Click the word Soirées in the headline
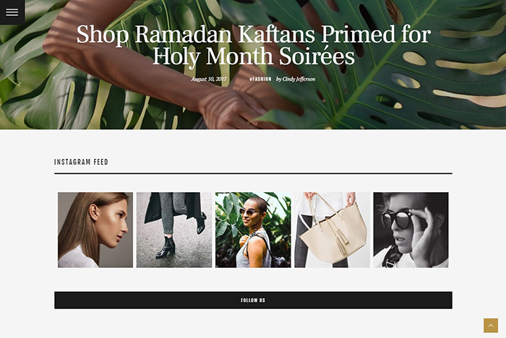The width and height of the screenshot is (506, 338). (317, 56)
